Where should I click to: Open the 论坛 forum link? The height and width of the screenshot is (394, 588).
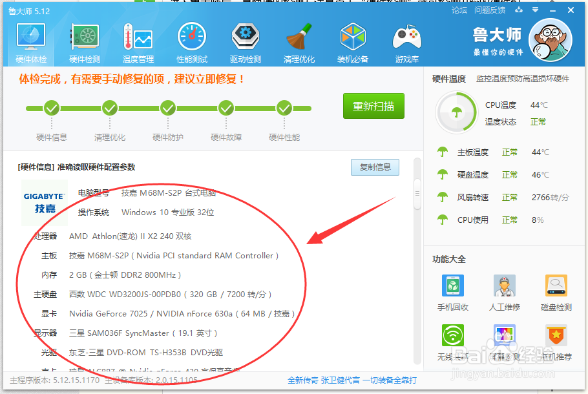(459, 10)
